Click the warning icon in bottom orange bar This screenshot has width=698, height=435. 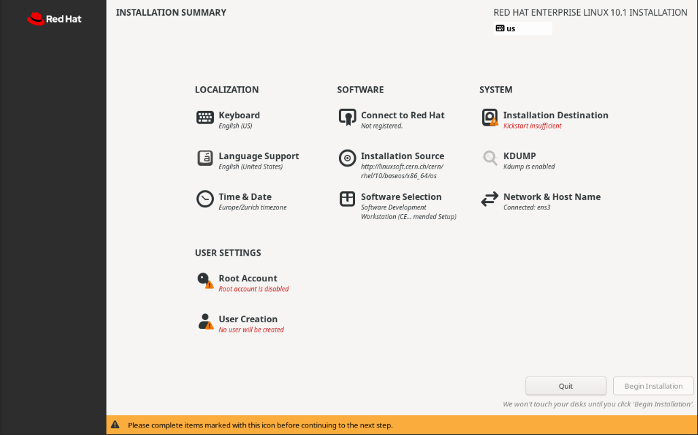coord(115,425)
